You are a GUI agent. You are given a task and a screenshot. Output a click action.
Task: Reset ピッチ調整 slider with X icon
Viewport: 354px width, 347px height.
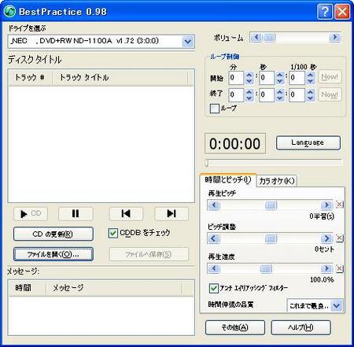(x=339, y=238)
